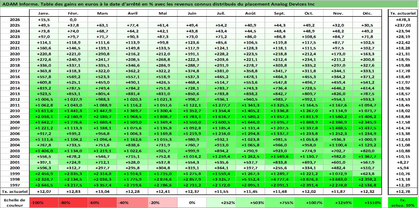Select the 2026 row label

(x=15, y=20)
